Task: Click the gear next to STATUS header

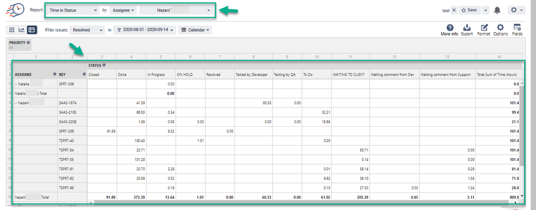Action: [104, 66]
